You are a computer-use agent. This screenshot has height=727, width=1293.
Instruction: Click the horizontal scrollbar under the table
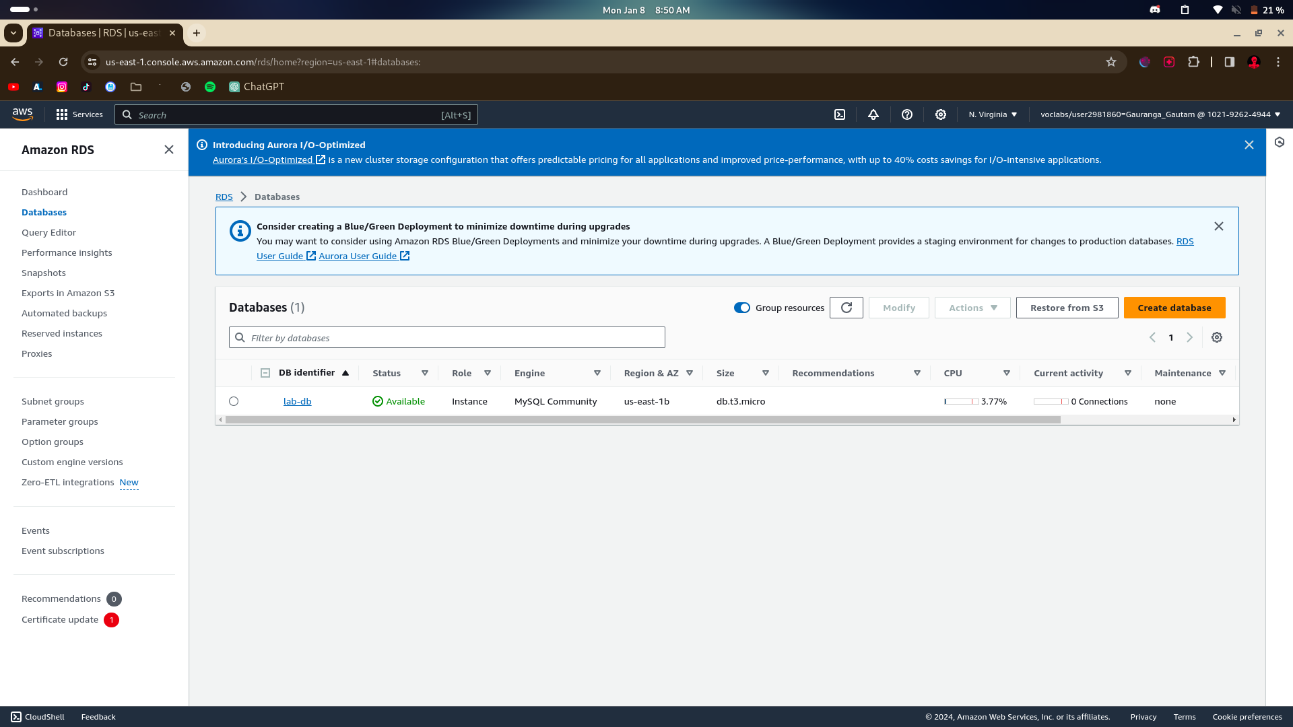pyautogui.click(x=642, y=419)
